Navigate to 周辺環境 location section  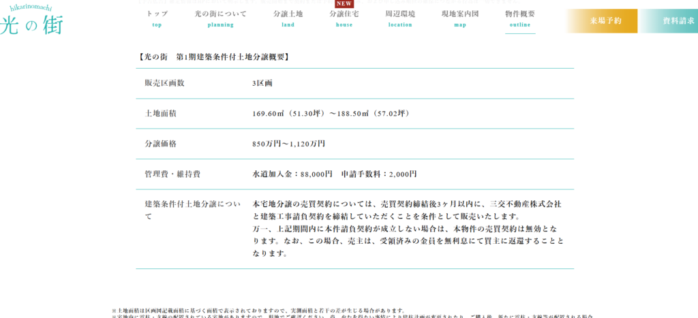400,18
